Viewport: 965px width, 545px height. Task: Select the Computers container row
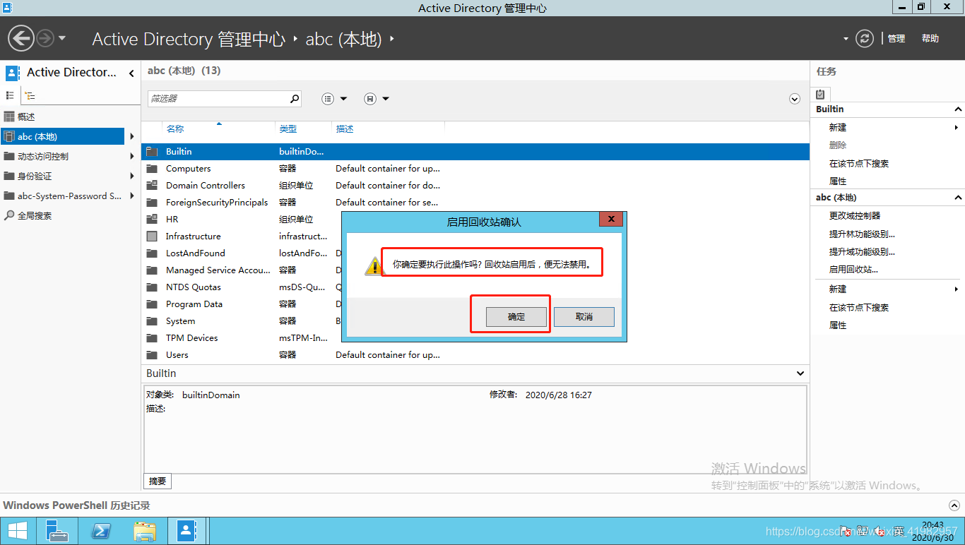click(475, 169)
